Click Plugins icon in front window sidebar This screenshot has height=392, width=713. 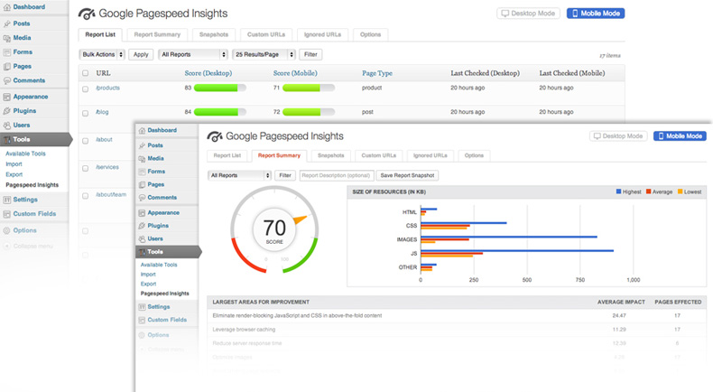(x=142, y=226)
